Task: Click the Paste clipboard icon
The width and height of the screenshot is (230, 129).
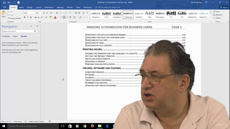Action: [x=4, y=13]
